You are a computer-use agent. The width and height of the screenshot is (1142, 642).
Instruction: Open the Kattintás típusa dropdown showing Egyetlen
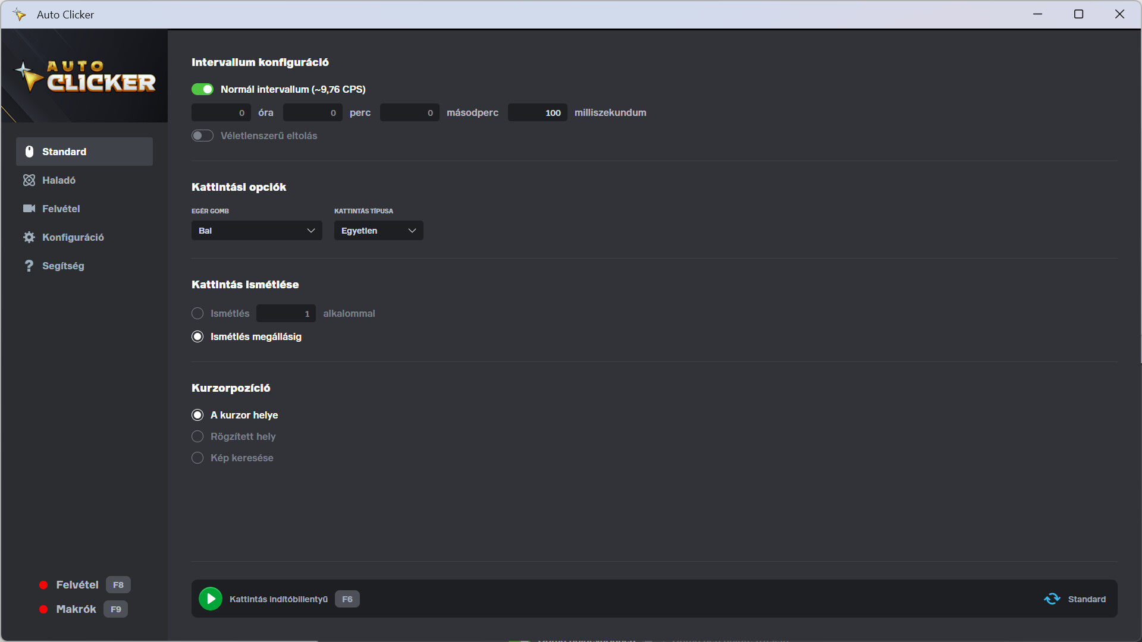click(x=379, y=231)
